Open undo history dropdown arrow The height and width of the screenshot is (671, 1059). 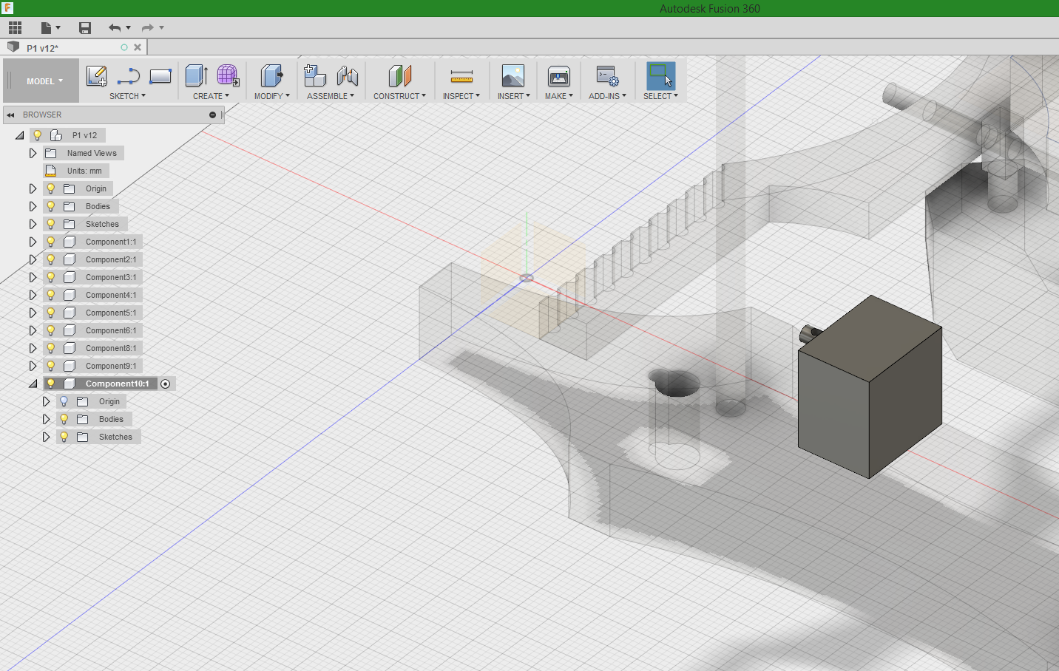pyautogui.click(x=129, y=28)
